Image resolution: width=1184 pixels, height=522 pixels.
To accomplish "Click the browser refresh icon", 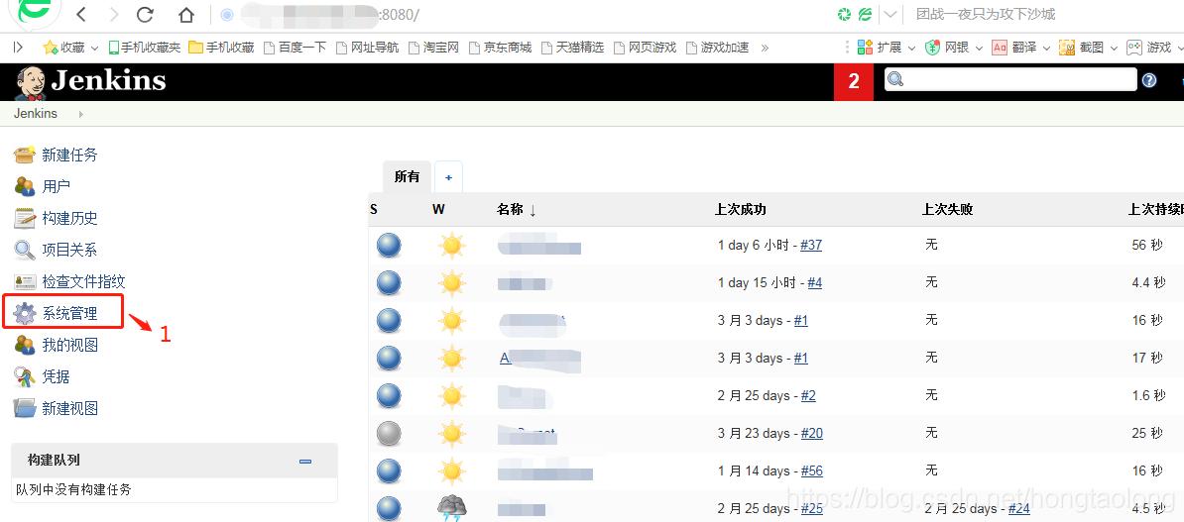I will point(145,15).
